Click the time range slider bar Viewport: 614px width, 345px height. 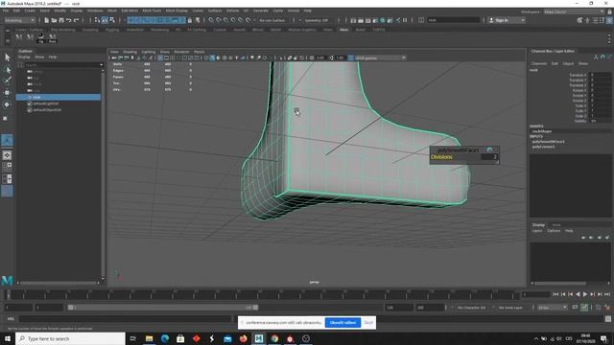click(x=162, y=308)
